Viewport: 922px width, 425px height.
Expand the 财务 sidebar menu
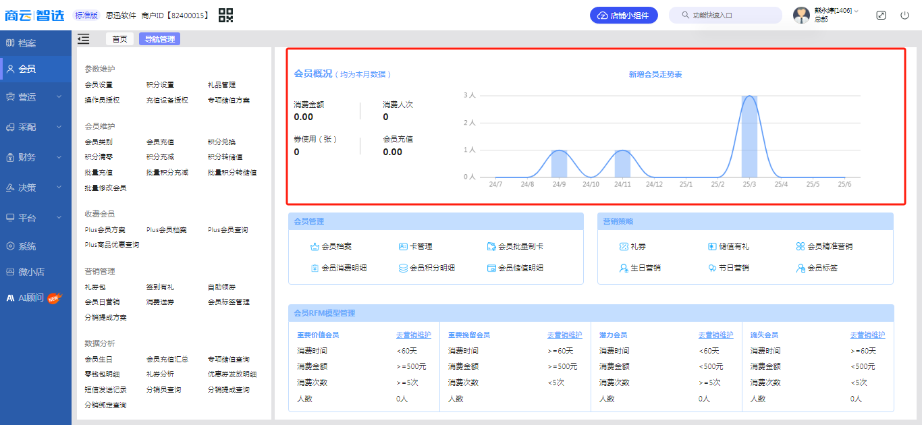click(x=35, y=157)
